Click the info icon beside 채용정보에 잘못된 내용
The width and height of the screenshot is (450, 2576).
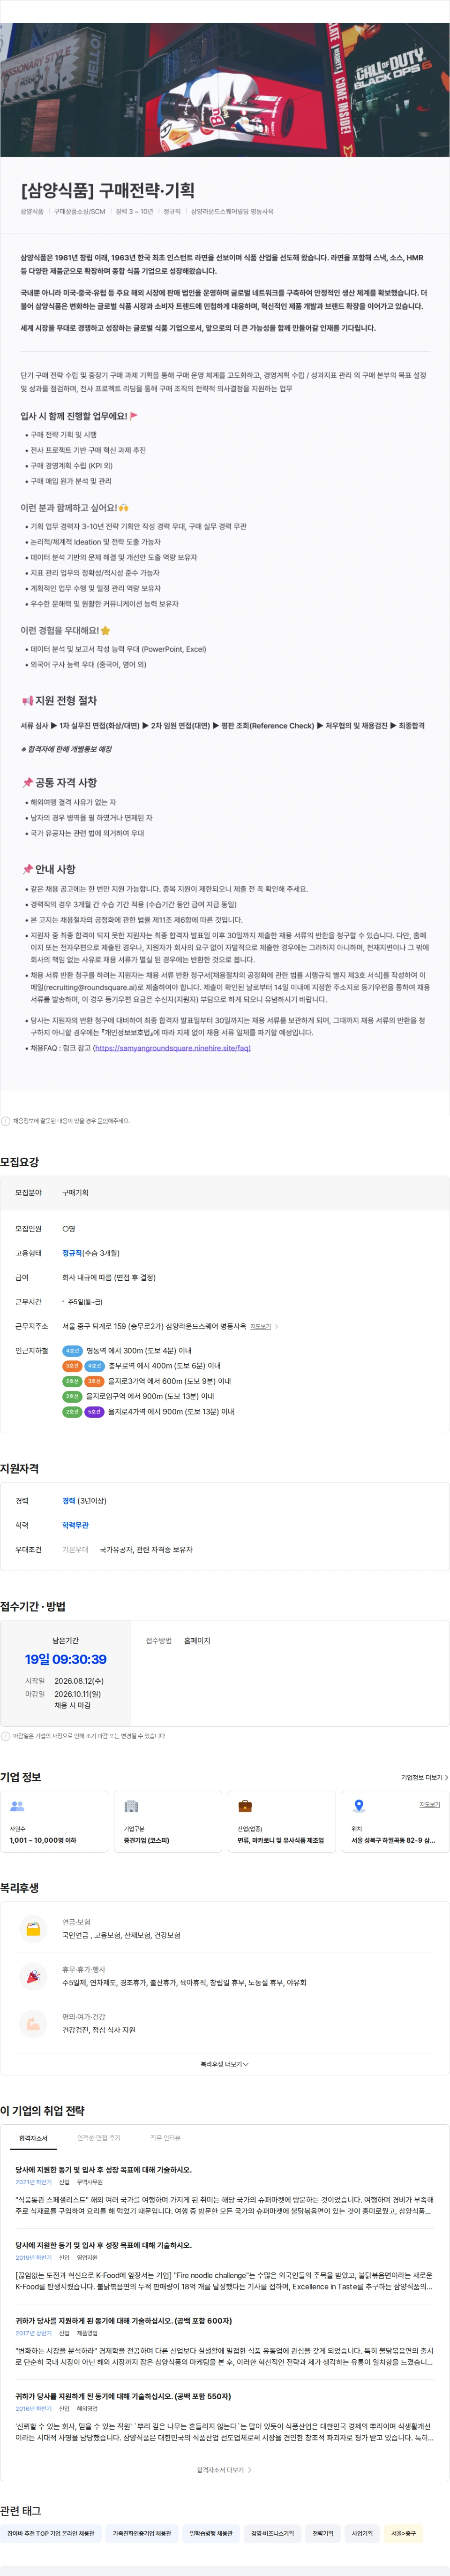pyautogui.click(x=6, y=1121)
